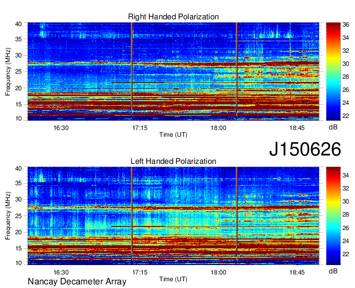Click the 15 MHz tick on left-handed plot
This screenshot has width=355, height=288.
coord(18,248)
